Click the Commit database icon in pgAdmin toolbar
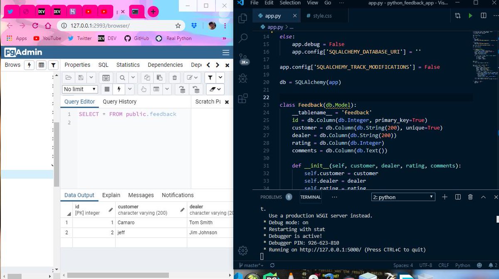The width and height of the screenshot is (499, 279). point(182,89)
